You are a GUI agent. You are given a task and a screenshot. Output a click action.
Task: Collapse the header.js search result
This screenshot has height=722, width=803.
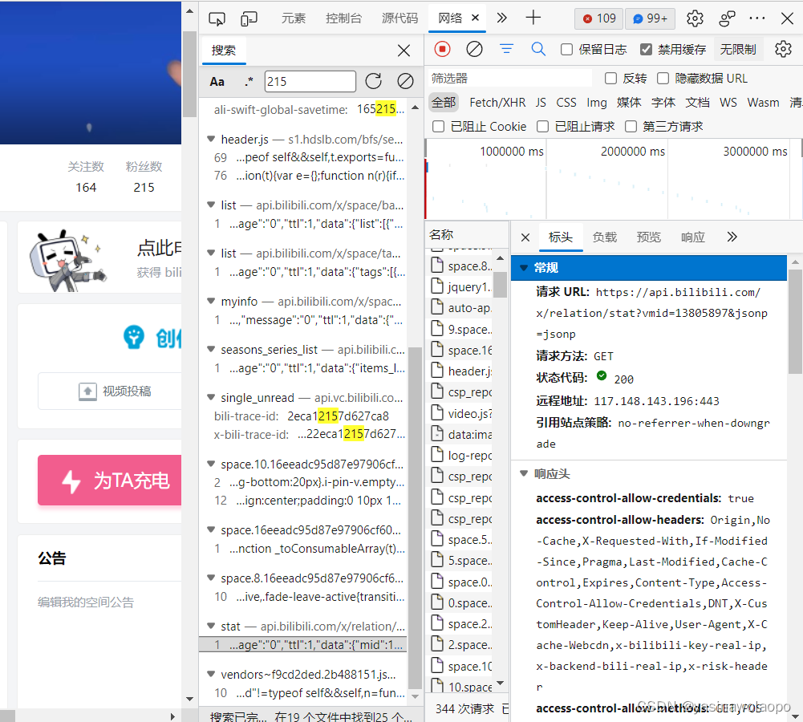[210, 139]
